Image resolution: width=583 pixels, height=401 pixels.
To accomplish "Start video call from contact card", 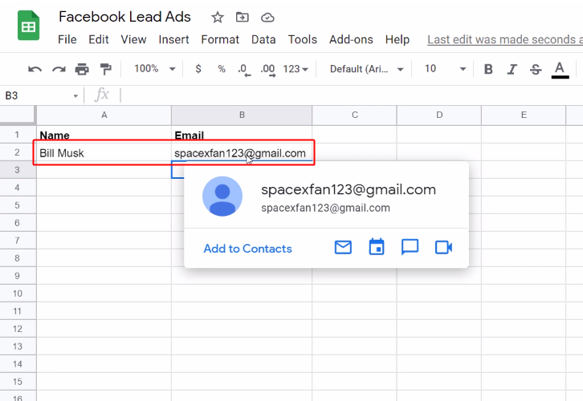I will (443, 247).
